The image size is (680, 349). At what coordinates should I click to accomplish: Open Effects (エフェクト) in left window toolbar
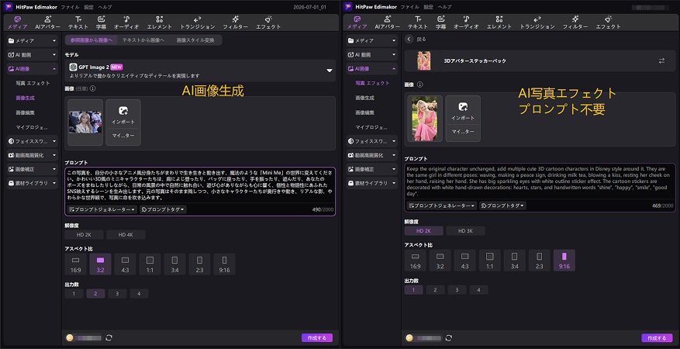(x=268, y=22)
